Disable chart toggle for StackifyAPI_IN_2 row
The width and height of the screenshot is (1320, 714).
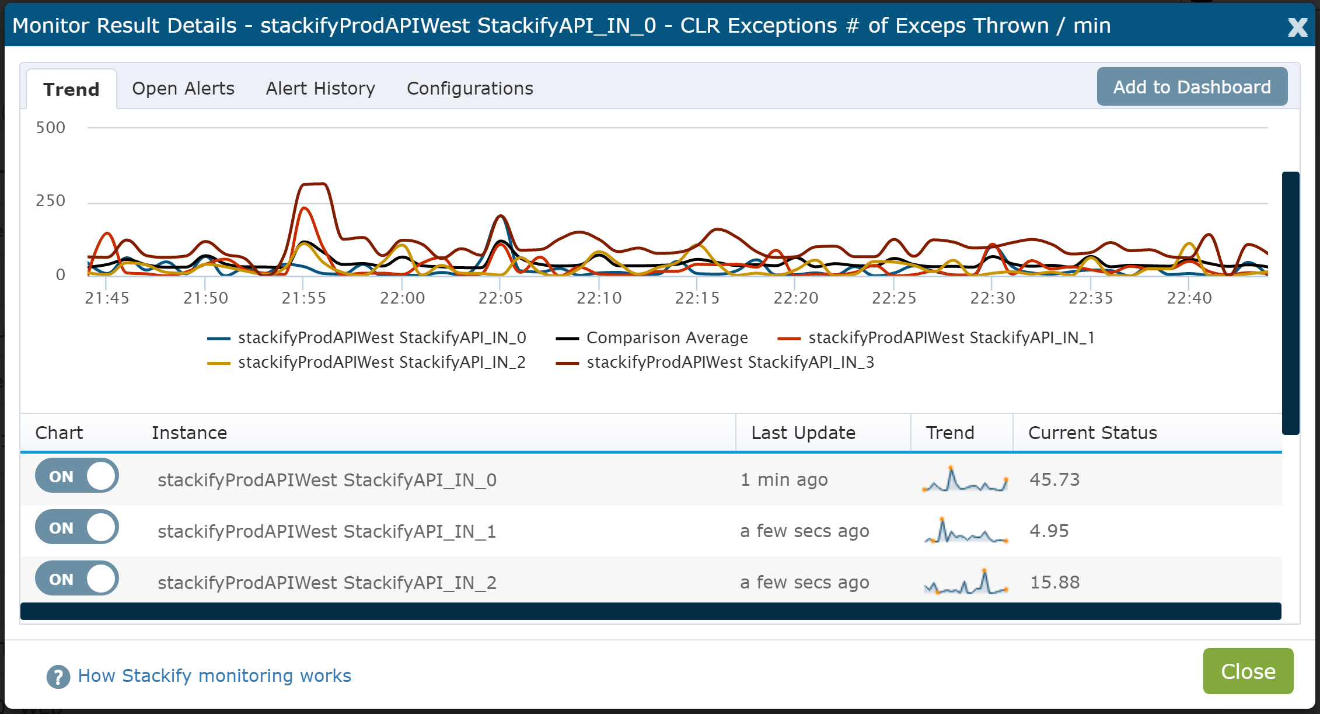coord(76,579)
